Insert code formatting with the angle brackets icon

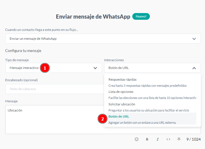pyautogui.click(x=168, y=139)
